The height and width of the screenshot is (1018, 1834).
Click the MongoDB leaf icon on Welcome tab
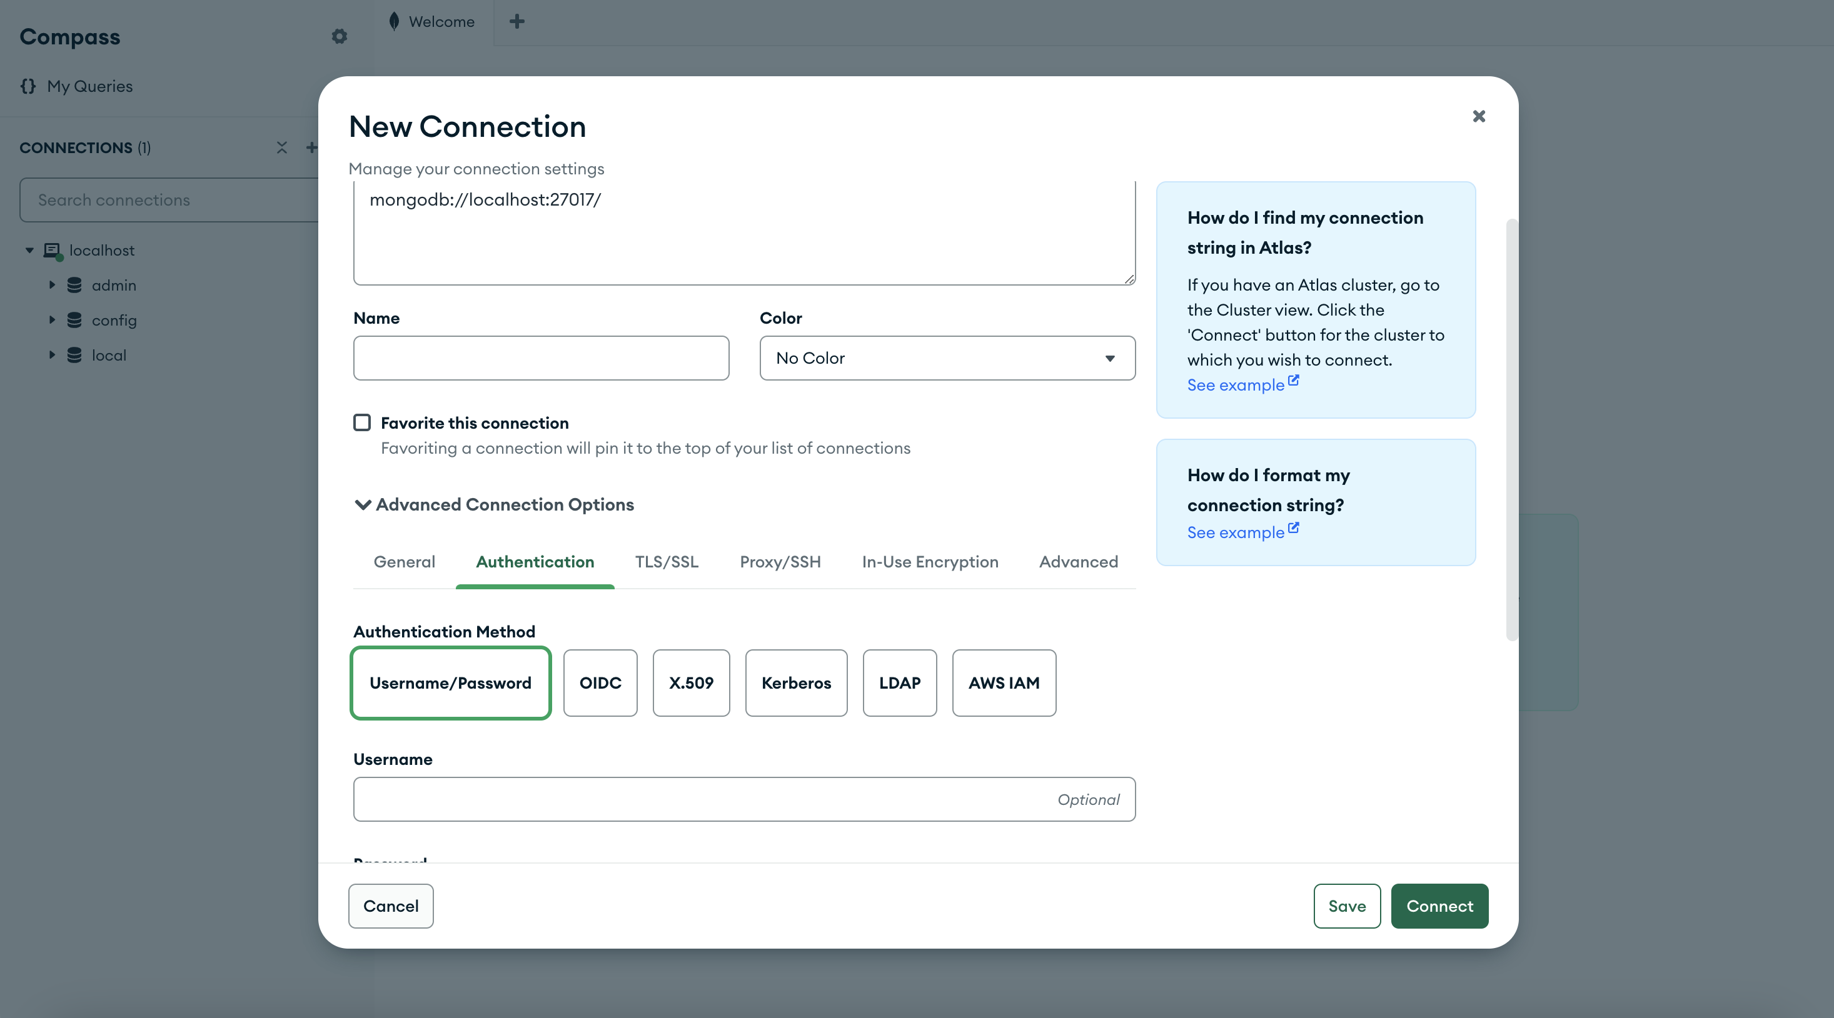click(x=394, y=21)
